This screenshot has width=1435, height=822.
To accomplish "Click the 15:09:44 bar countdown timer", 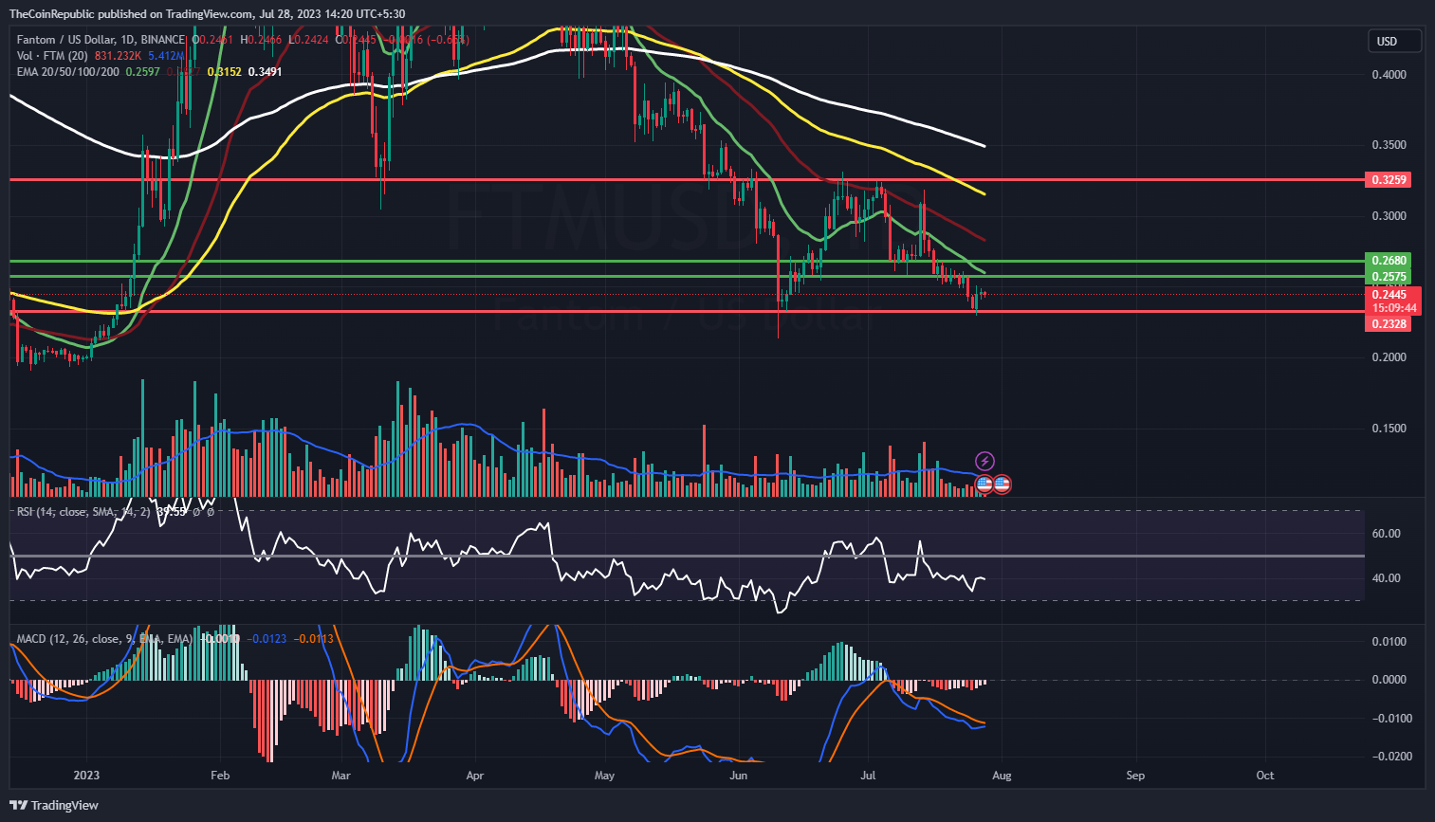I will [x=1392, y=308].
